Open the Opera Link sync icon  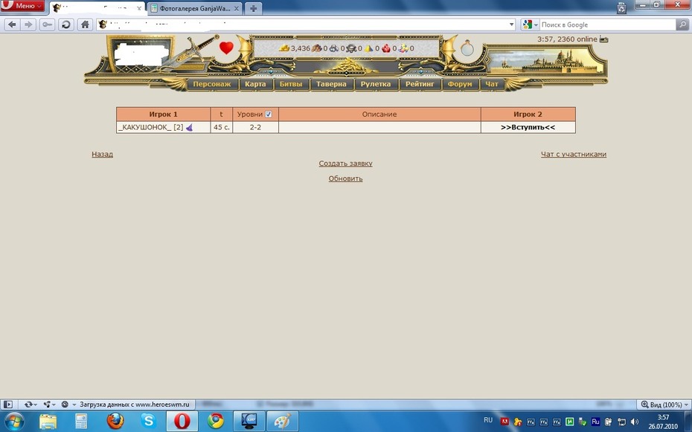click(x=30, y=404)
